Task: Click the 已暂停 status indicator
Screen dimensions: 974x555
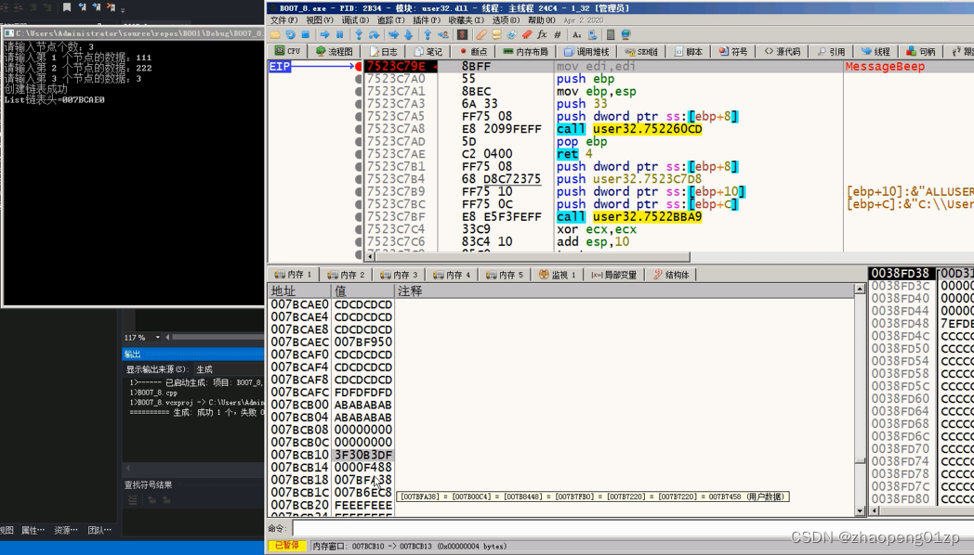Action: pyautogui.click(x=287, y=546)
